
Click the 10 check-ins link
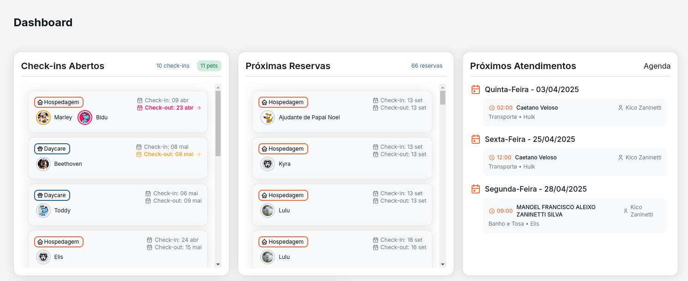(x=173, y=66)
